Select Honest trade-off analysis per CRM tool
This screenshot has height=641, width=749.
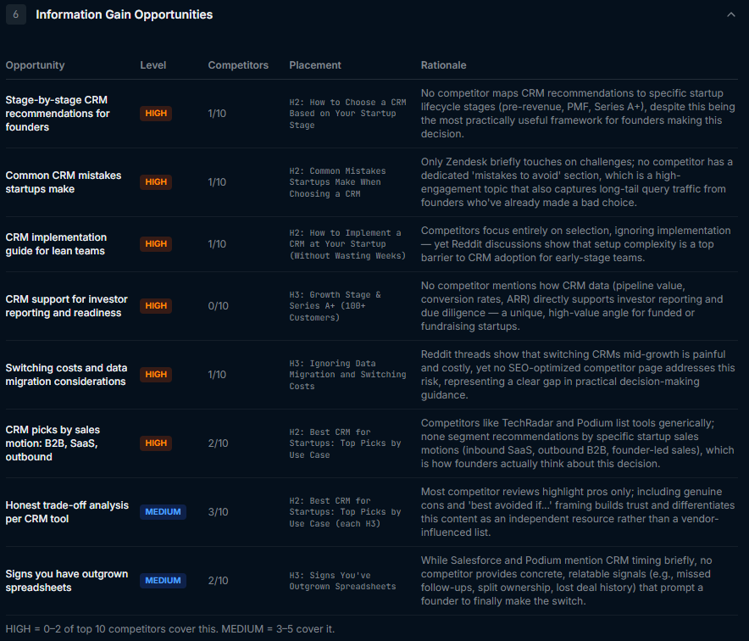coord(67,512)
